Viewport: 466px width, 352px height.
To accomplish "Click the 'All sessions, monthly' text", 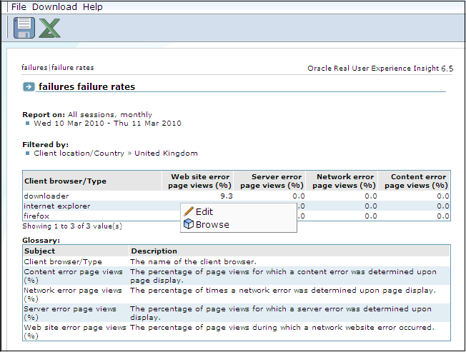I will point(109,114).
